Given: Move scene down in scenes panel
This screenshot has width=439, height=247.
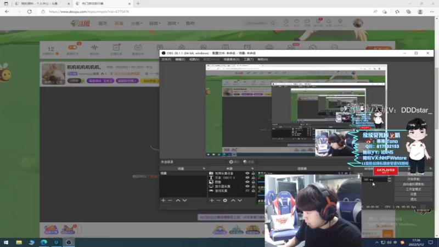Looking at the screenshot, I should coord(184,200).
